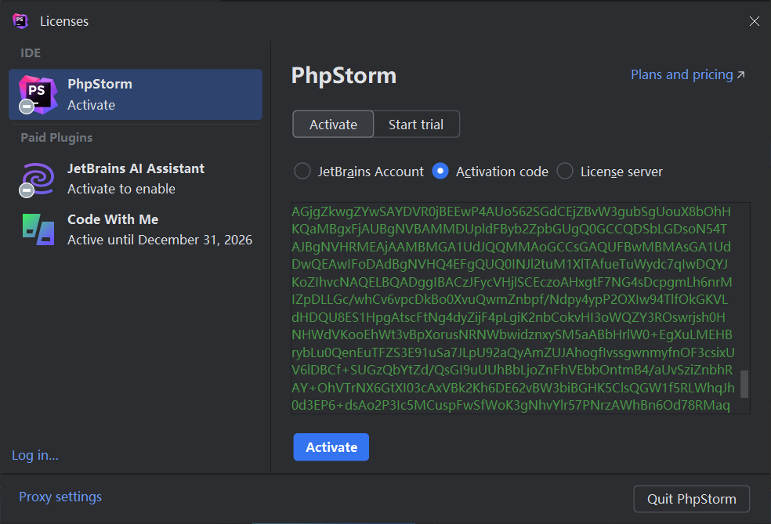This screenshot has width=771, height=524.
Task: Click code line starting with 'AY+OhVTrNX6GtXI03'
Action: 513,388
